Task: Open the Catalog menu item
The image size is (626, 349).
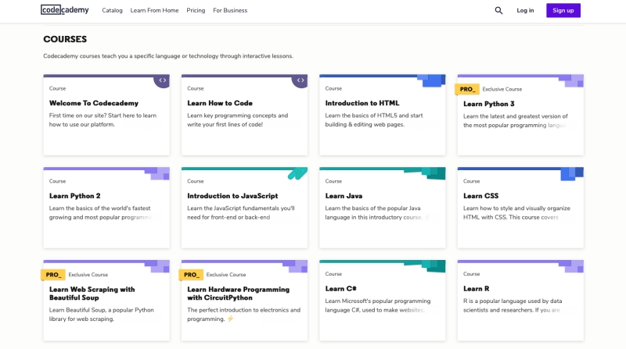Action: 112,10
